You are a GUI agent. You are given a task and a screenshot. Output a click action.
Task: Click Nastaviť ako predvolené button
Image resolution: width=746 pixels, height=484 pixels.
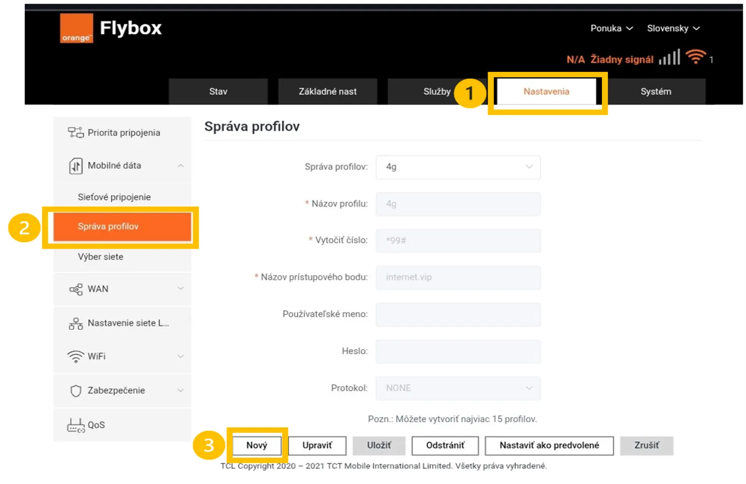click(x=549, y=446)
